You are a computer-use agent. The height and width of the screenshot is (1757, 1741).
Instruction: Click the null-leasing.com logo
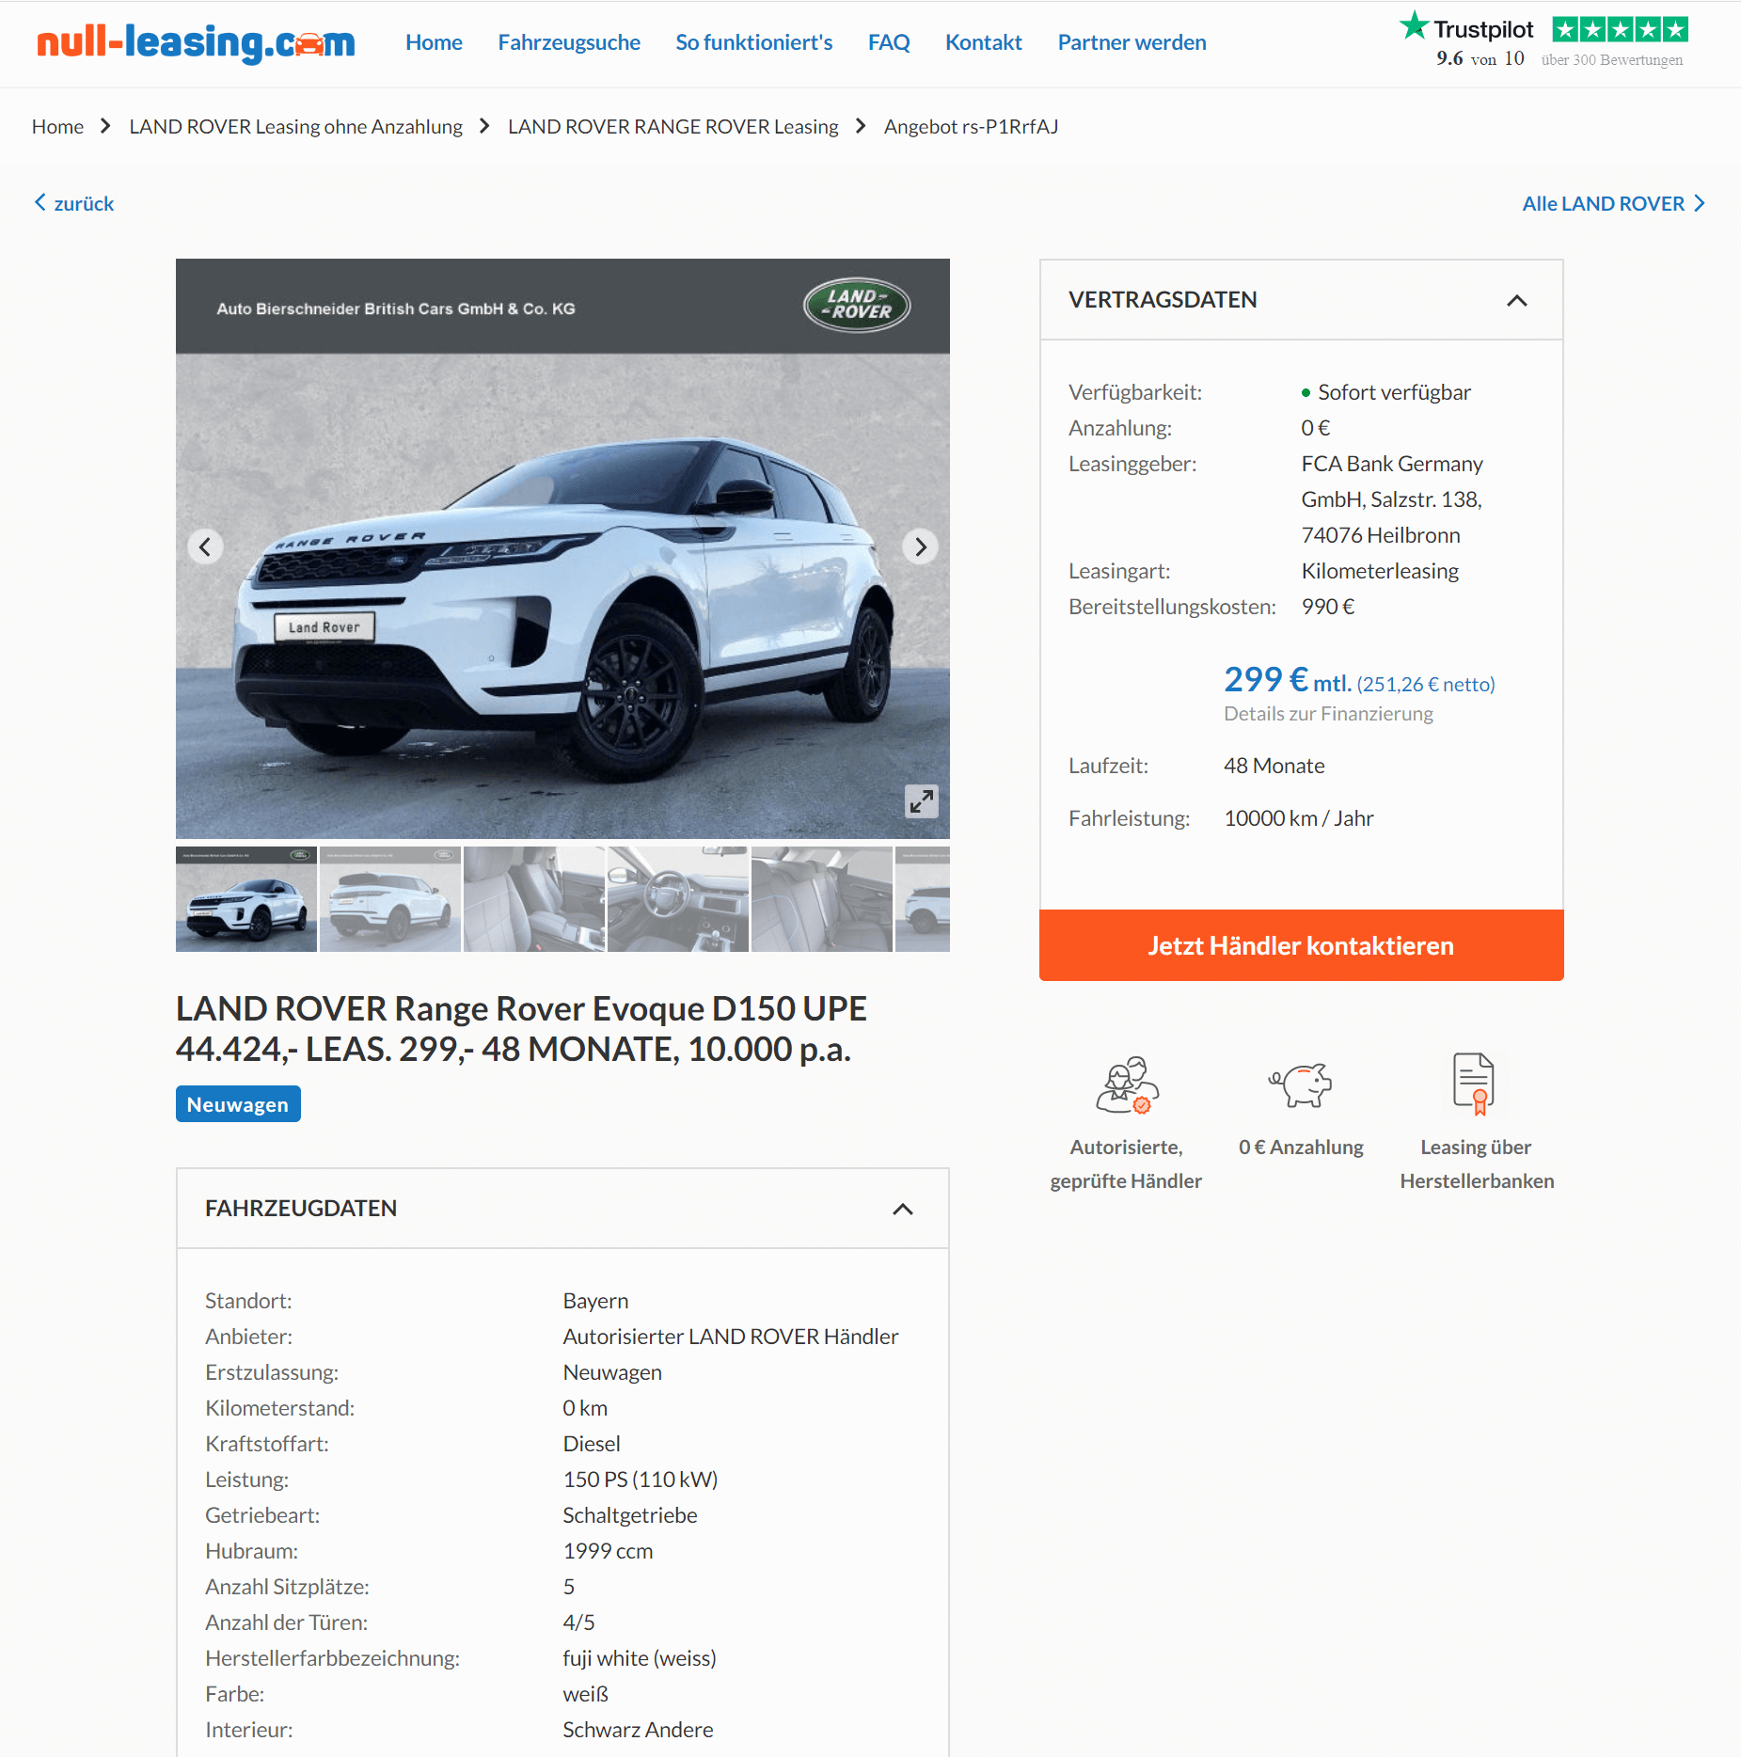tap(196, 42)
